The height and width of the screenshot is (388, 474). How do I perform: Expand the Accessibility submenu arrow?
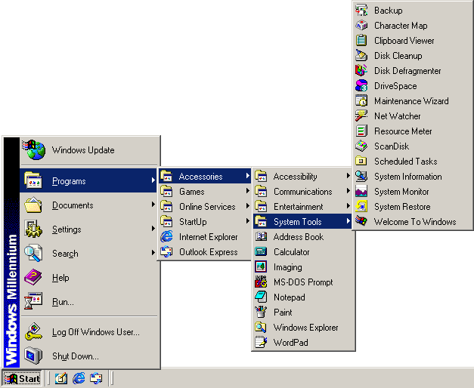(349, 176)
